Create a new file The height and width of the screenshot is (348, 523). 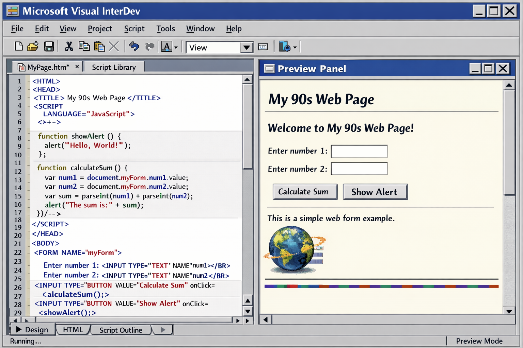tap(19, 47)
